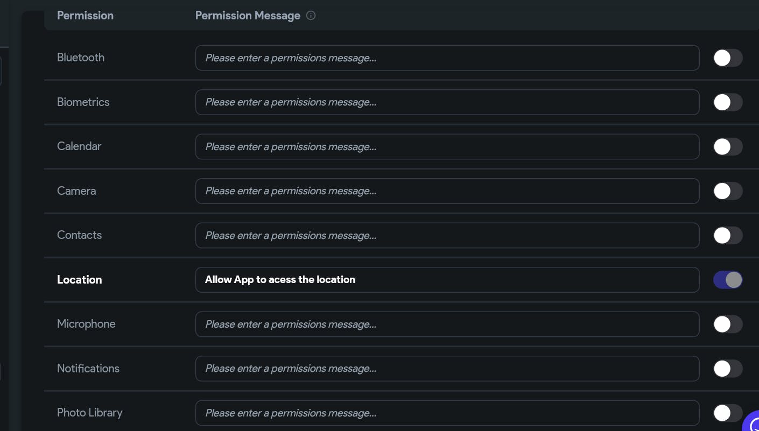Edit the Location permission message text
The height and width of the screenshot is (431, 759).
click(447, 280)
